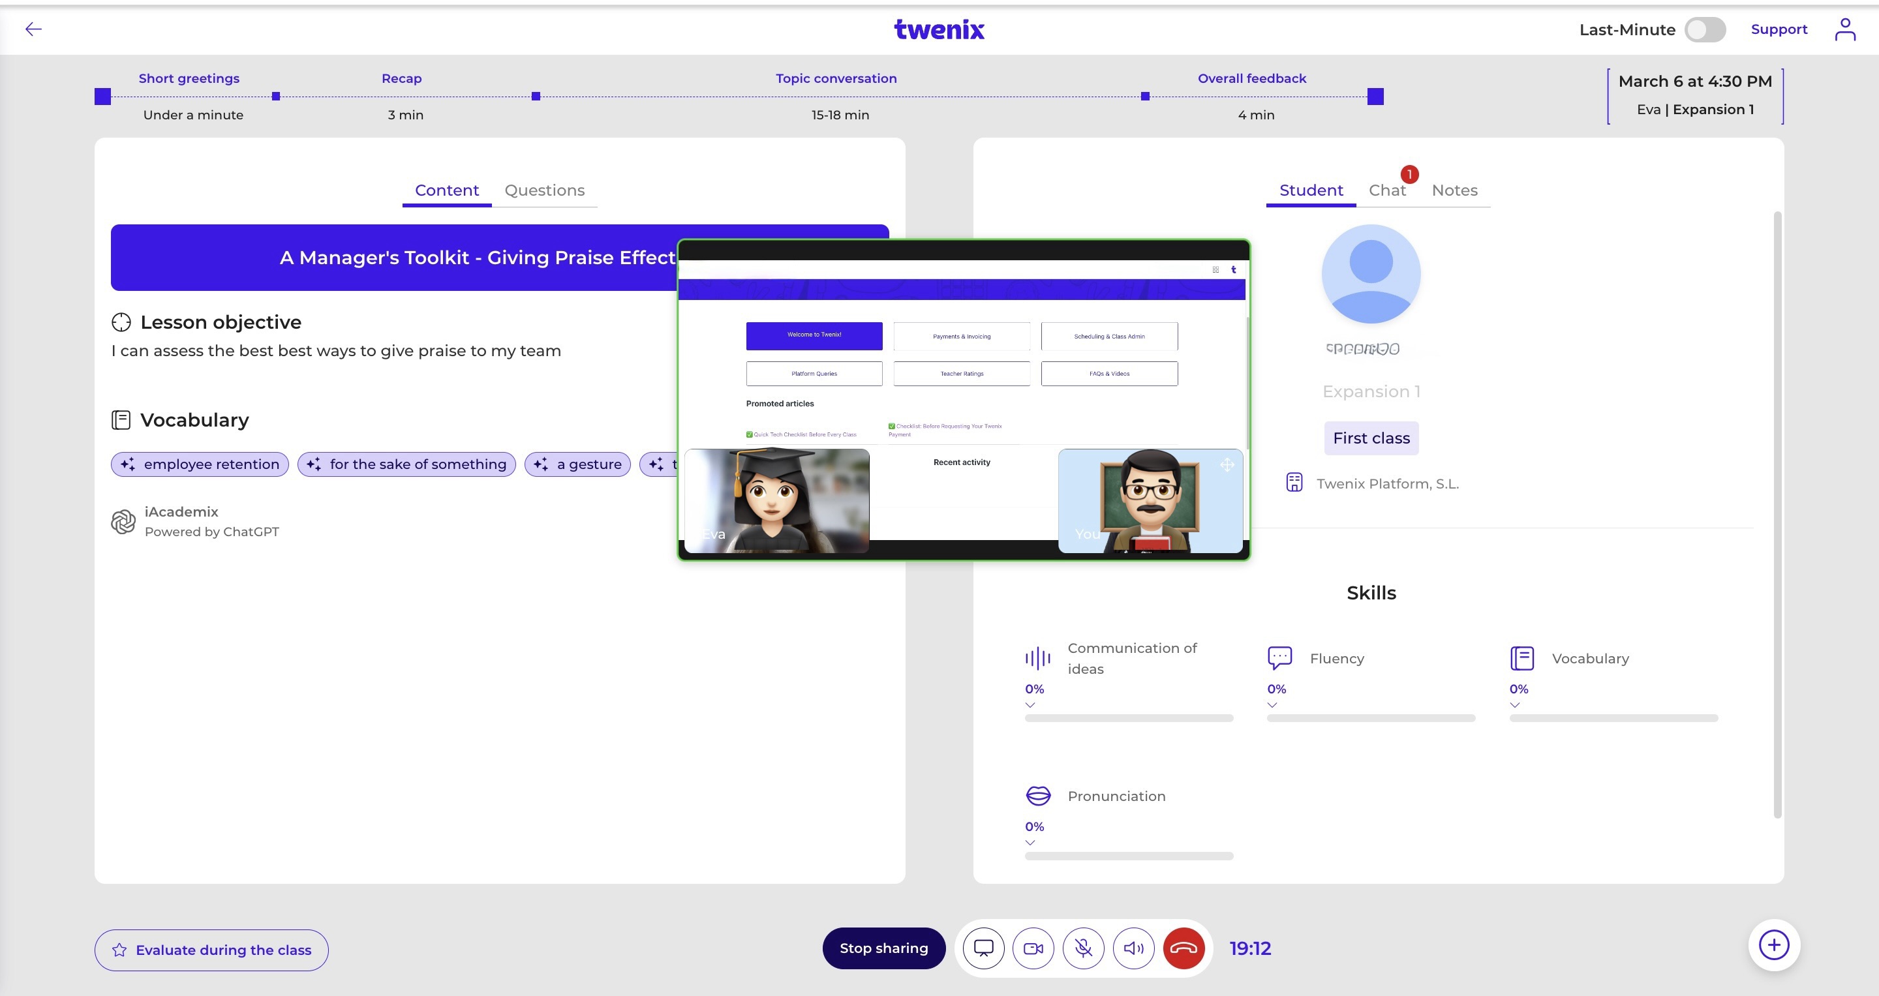The image size is (1879, 996).
Task: Open the Notes tab
Action: tap(1454, 190)
